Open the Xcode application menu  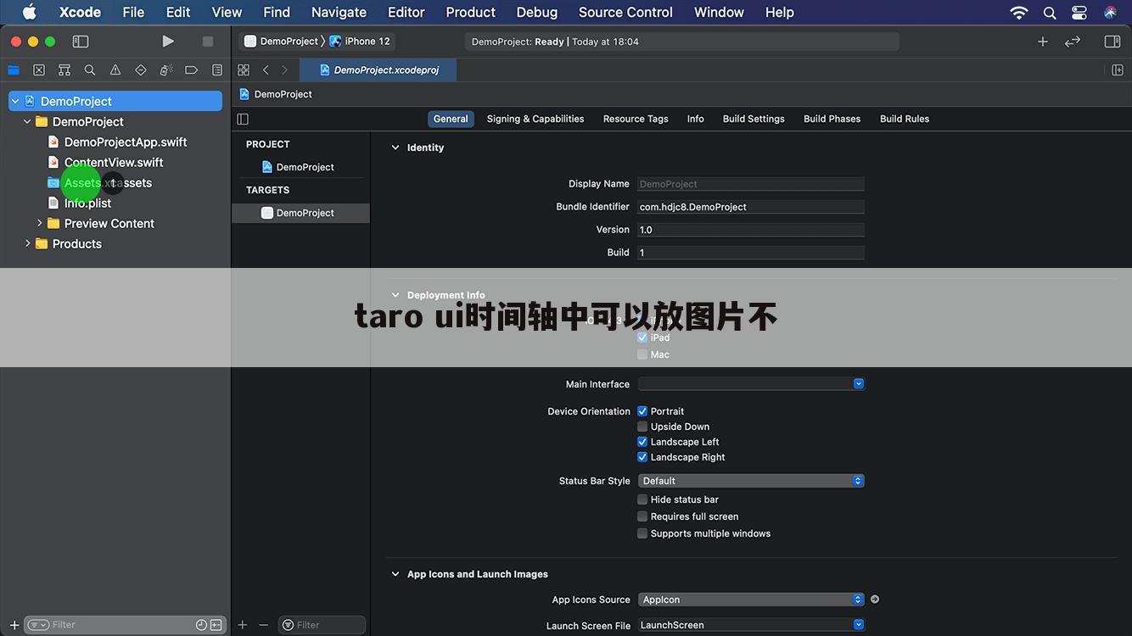[80, 12]
